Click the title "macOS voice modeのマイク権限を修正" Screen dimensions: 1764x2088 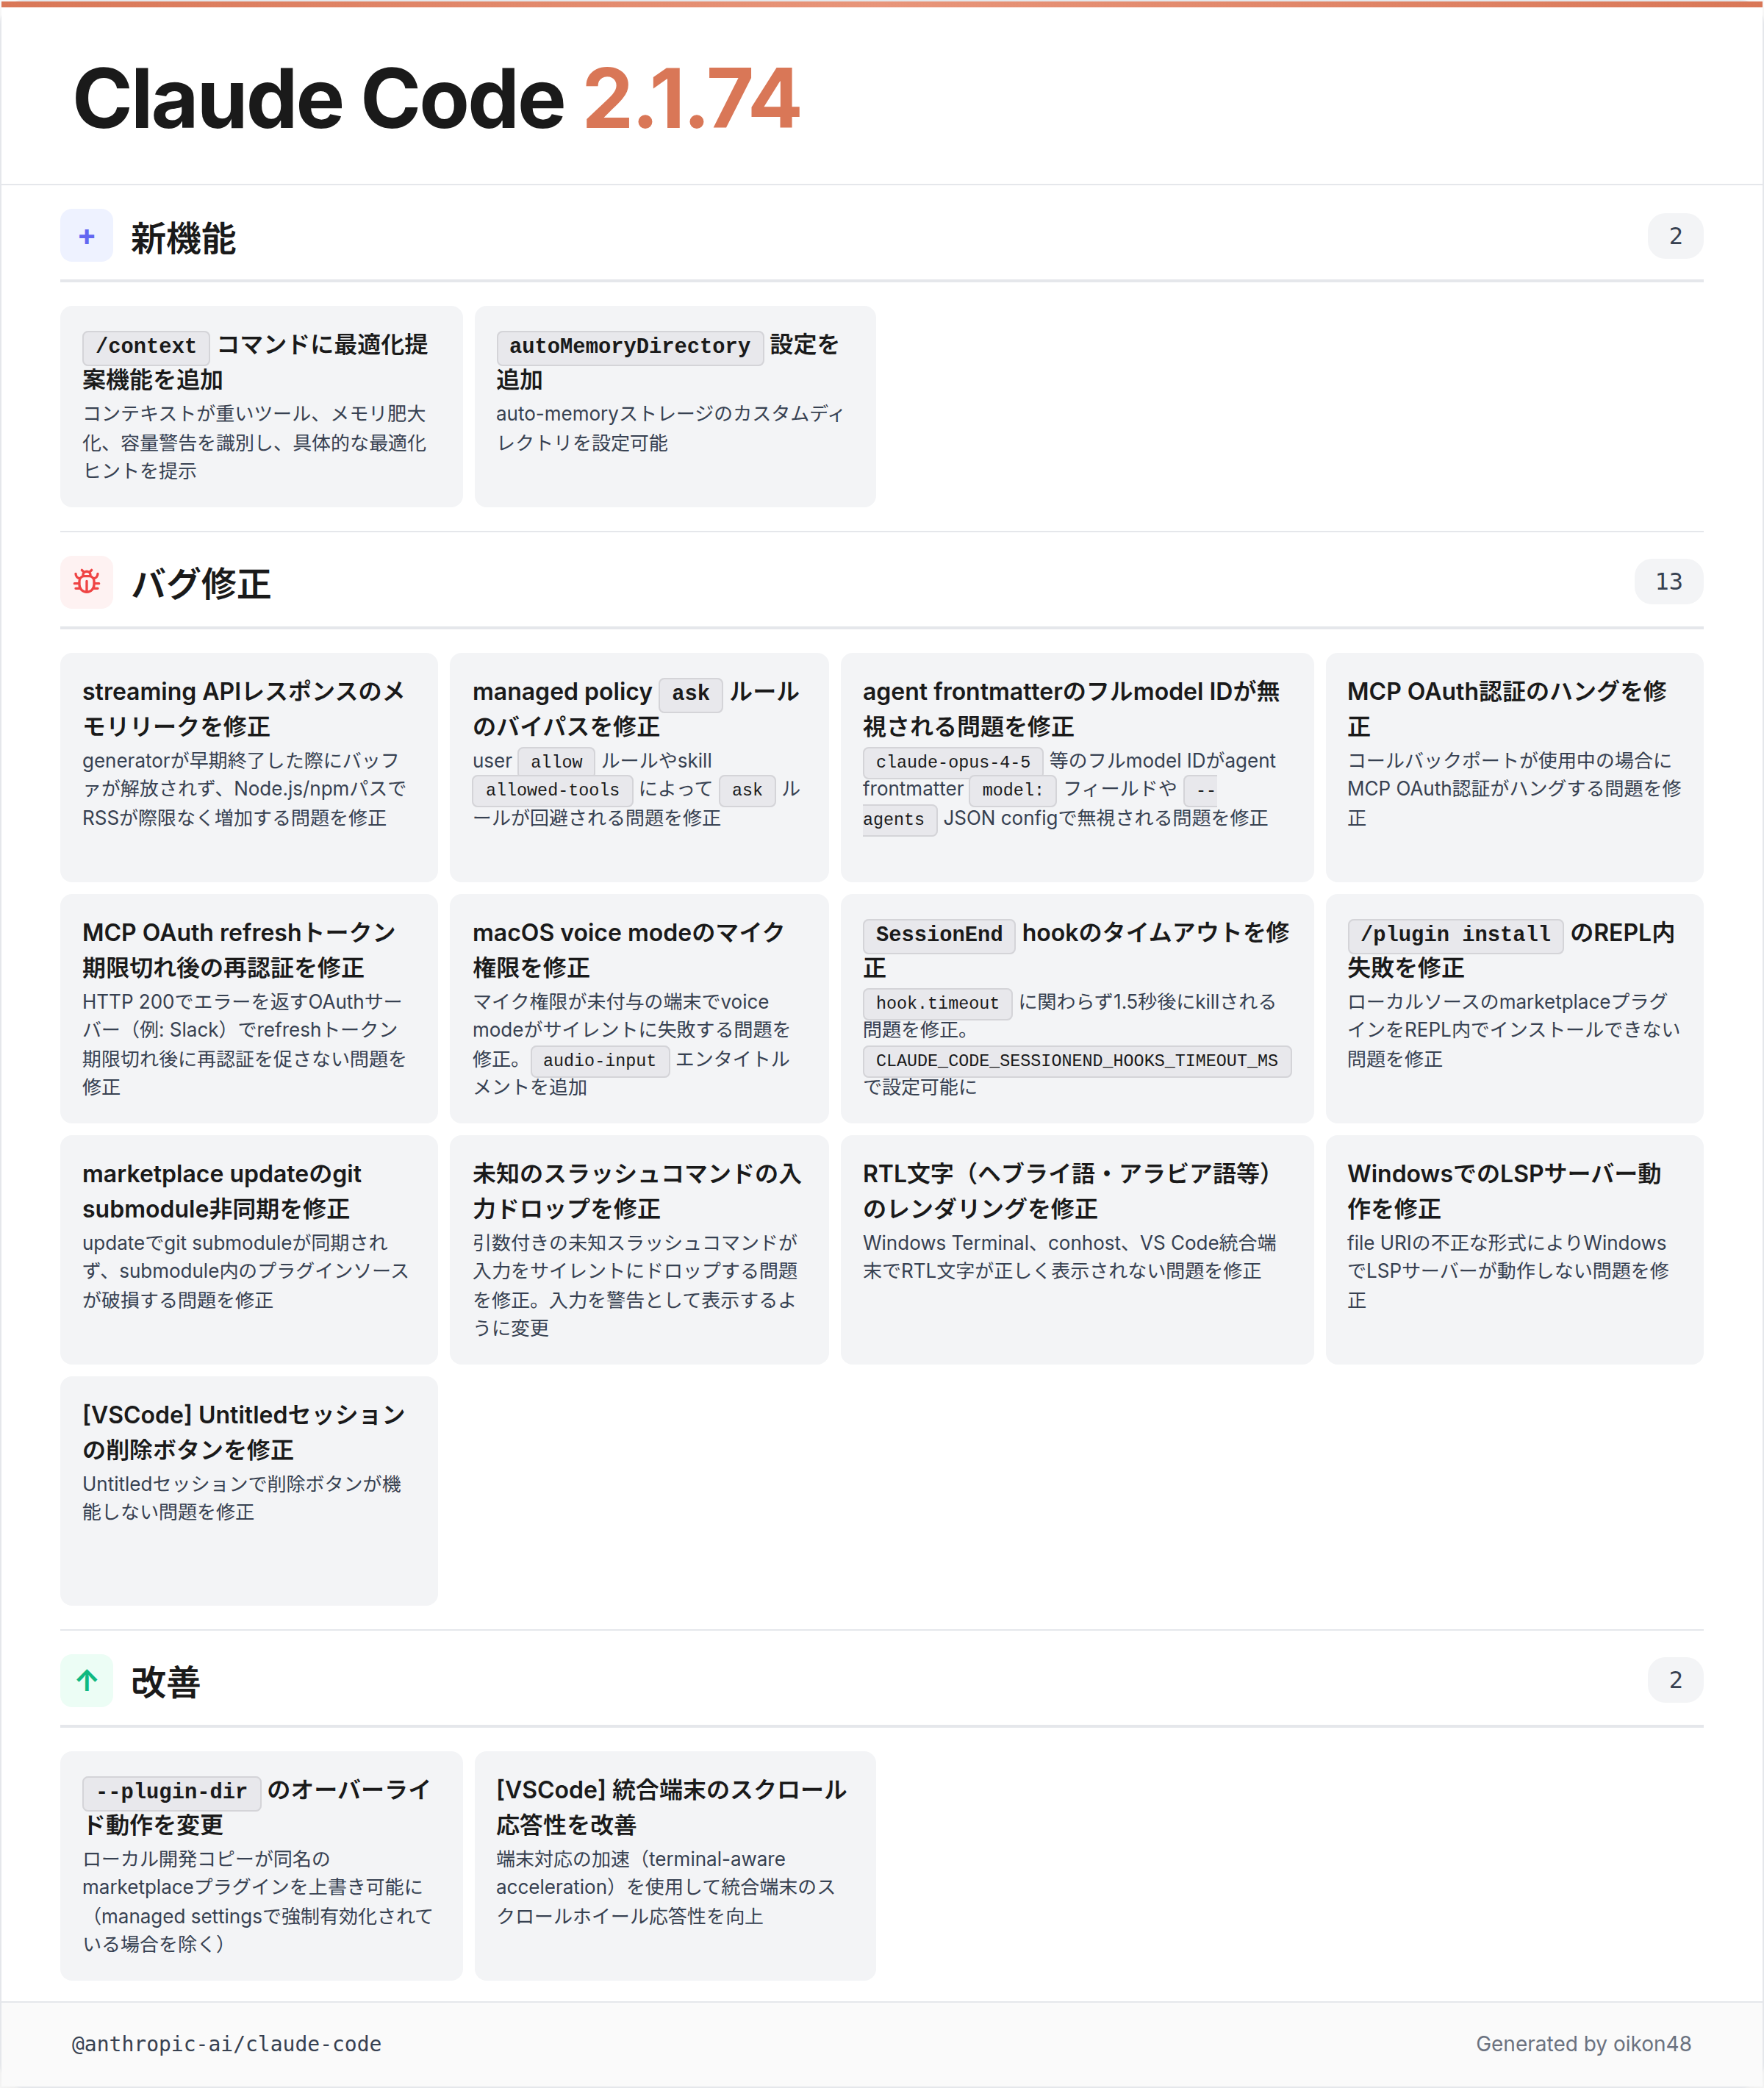click(628, 949)
